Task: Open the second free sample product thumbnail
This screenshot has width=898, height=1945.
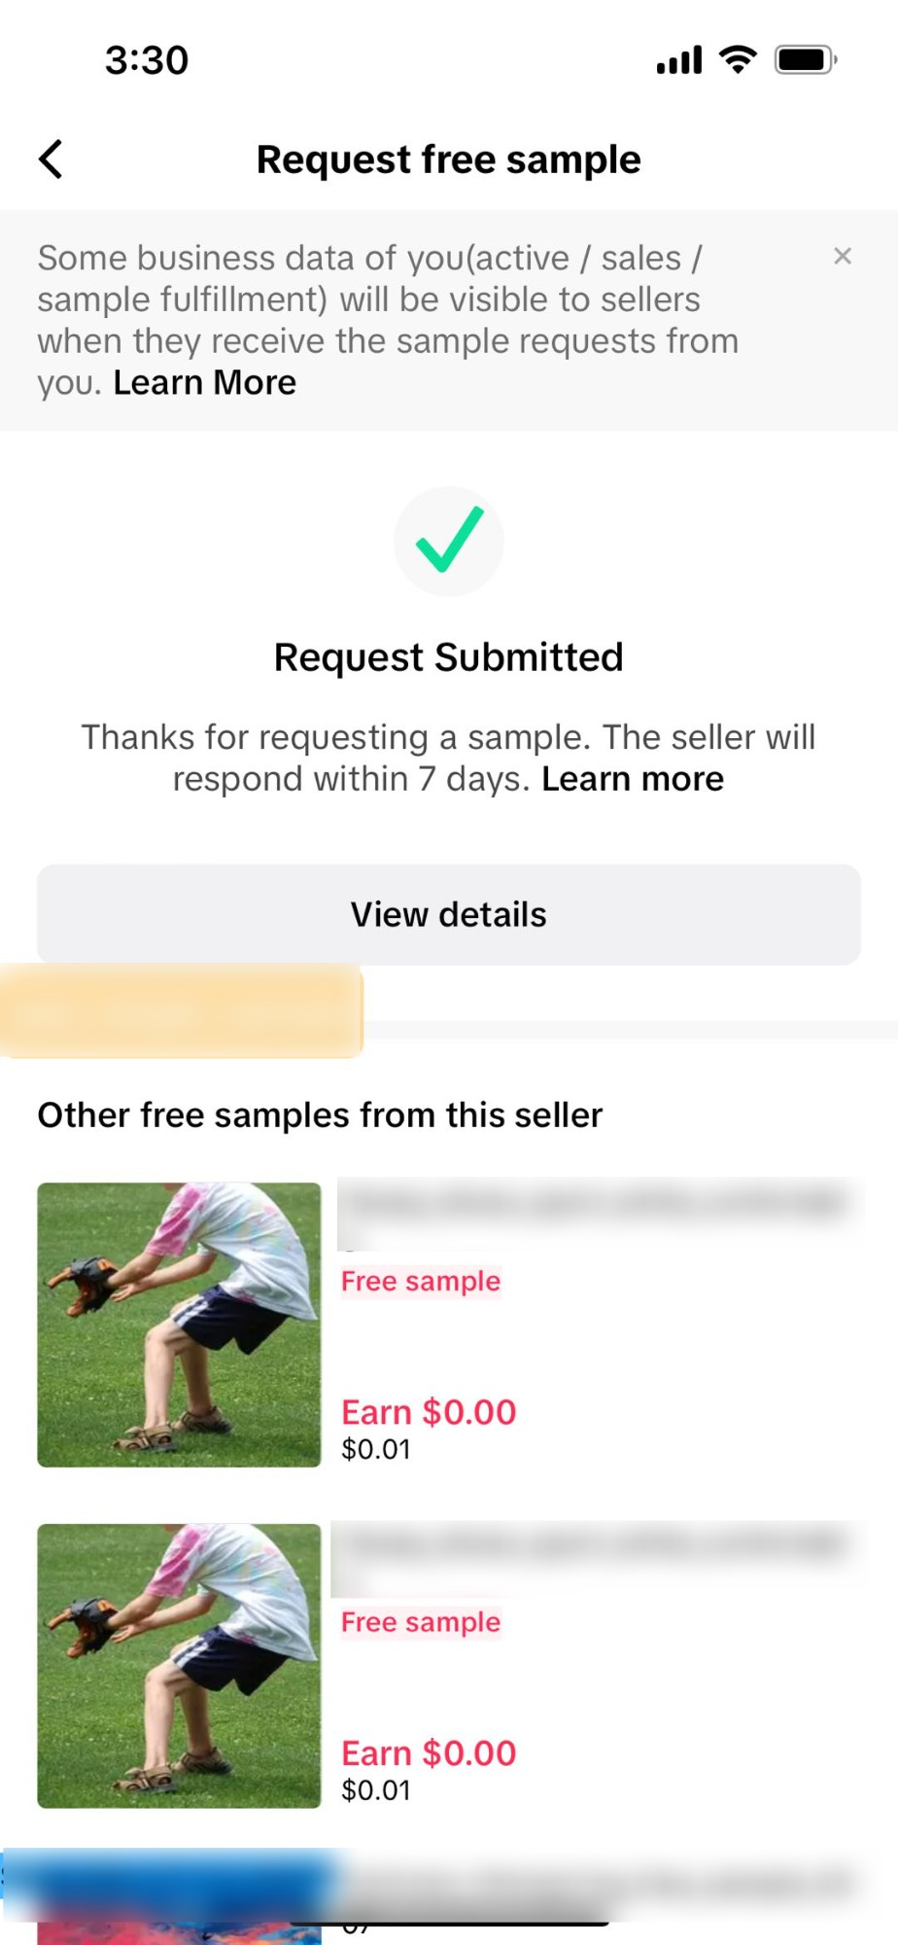Action: click(179, 1666)
